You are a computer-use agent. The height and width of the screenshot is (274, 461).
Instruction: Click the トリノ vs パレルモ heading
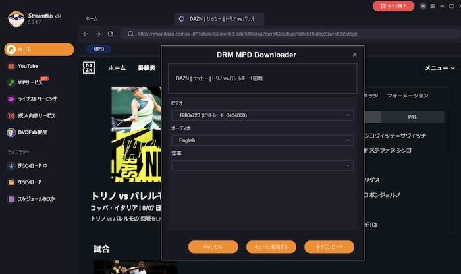(x=126, y=196)
